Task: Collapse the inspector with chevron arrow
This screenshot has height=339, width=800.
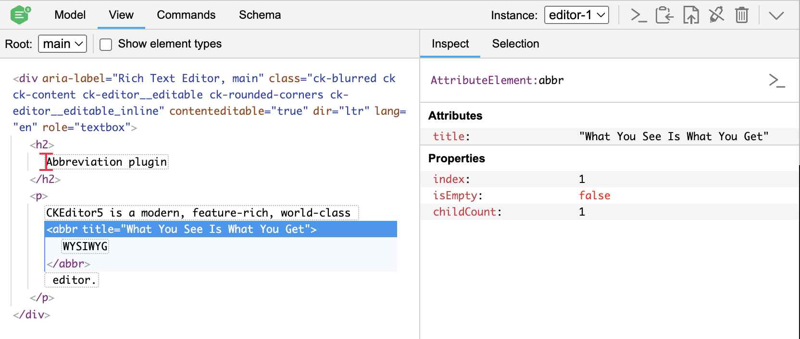Action: coord(776,15)
